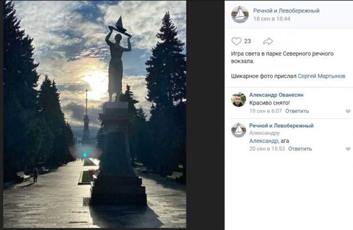This screenshot has width=353, height=230.
Task: Click the like count number 23
Action: (248, 41)
